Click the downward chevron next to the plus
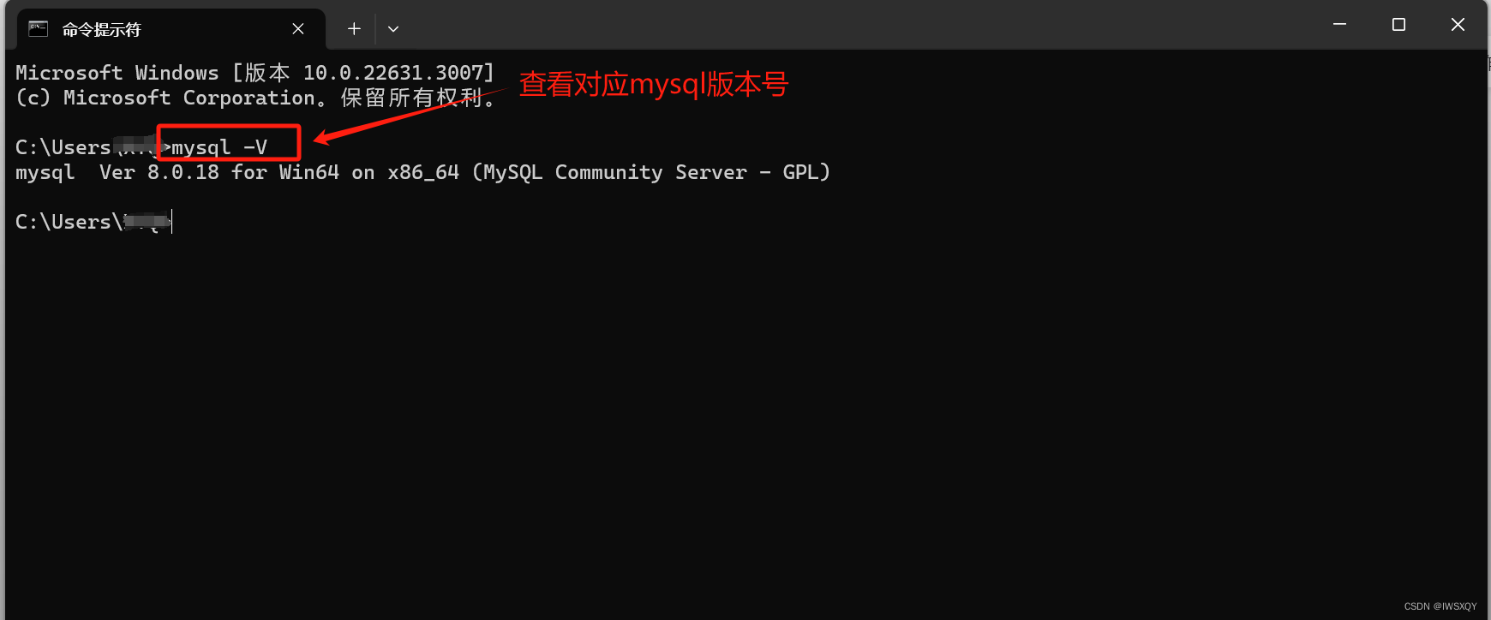Viewport: 1491px width, 620px height. (393, 28)
